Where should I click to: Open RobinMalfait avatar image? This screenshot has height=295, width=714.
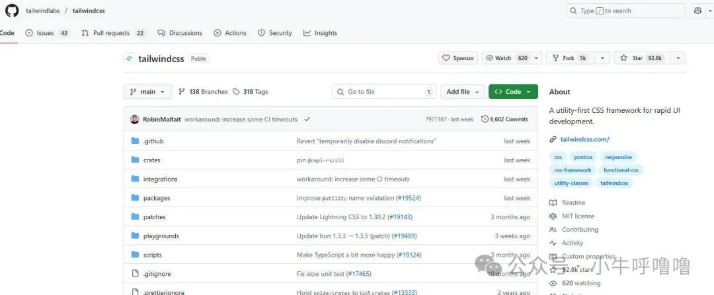134,119
